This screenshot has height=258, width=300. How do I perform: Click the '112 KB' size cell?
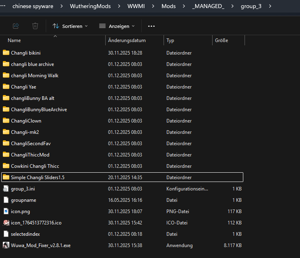click(234, 223)
